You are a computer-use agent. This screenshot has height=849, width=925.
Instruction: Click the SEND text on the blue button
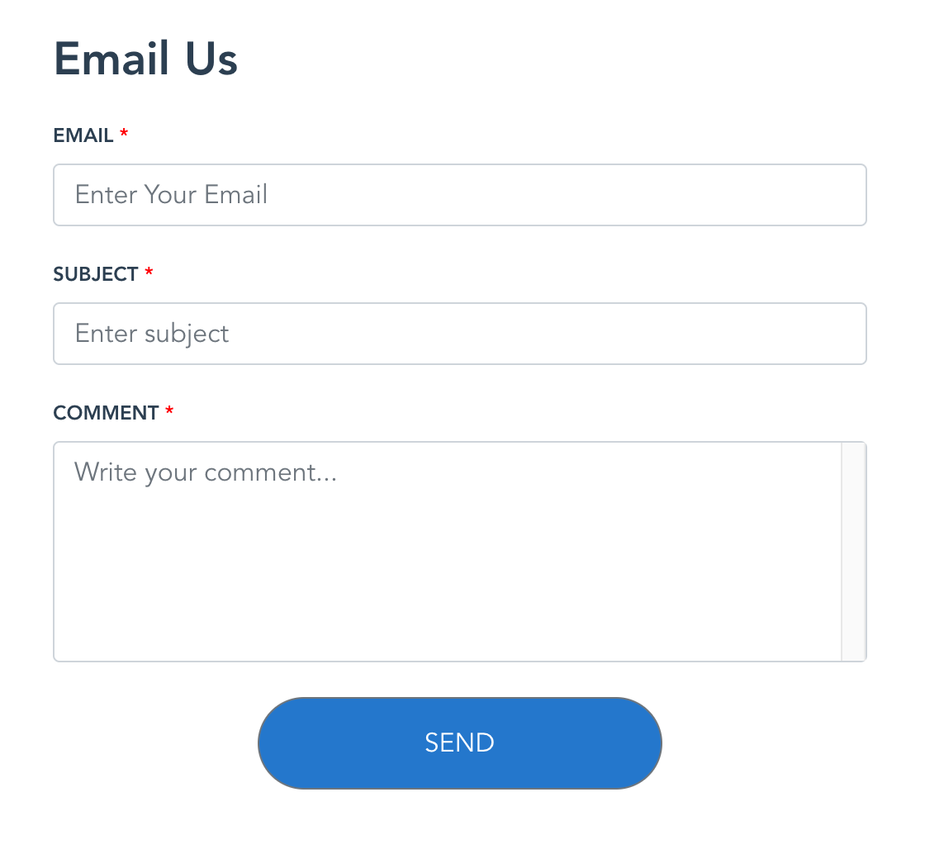(x=459, y=742)
